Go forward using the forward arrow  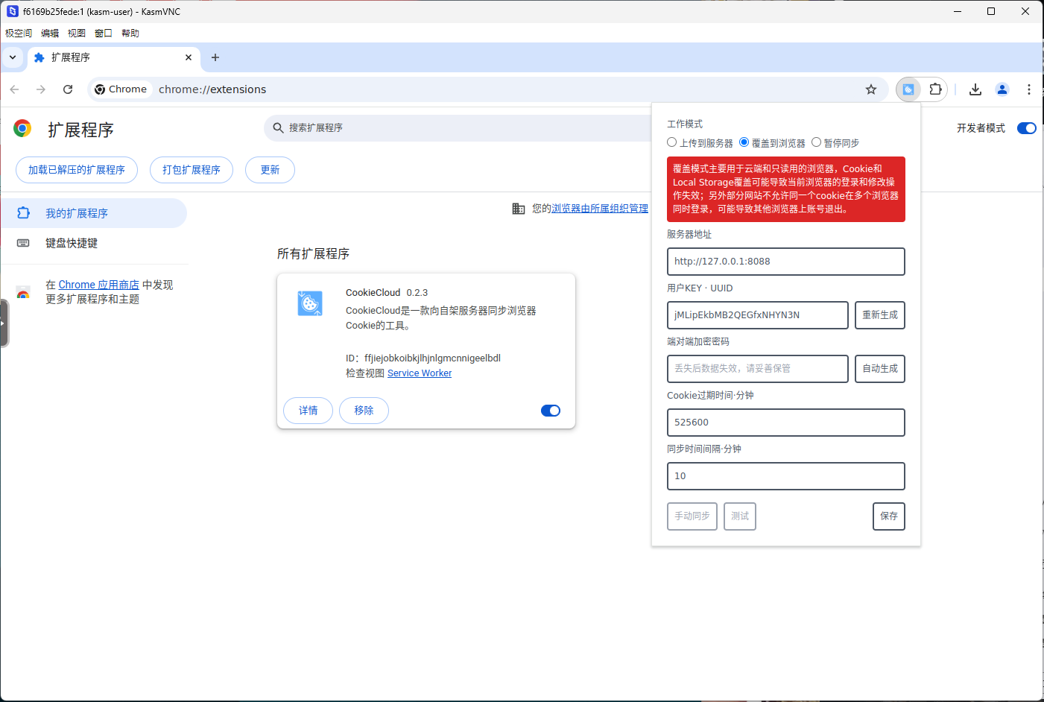(41, 89)
